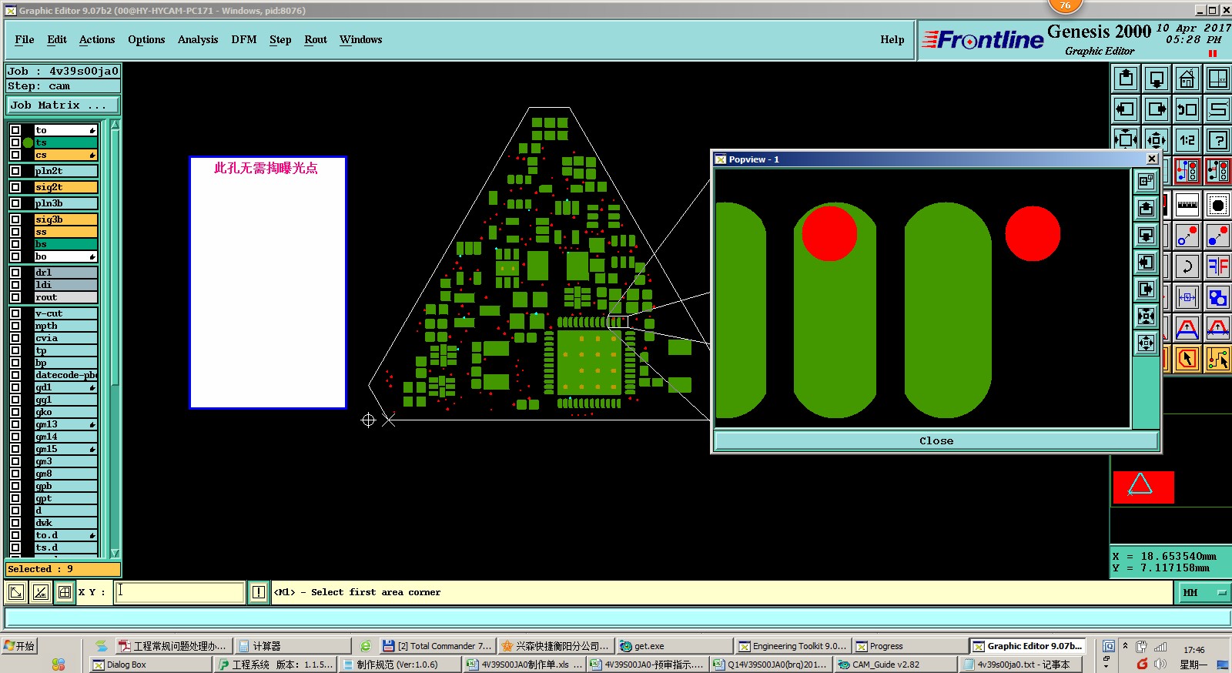
Task: Click the red-to-blue solid point copy icon
Action: tap(1218, 236)
